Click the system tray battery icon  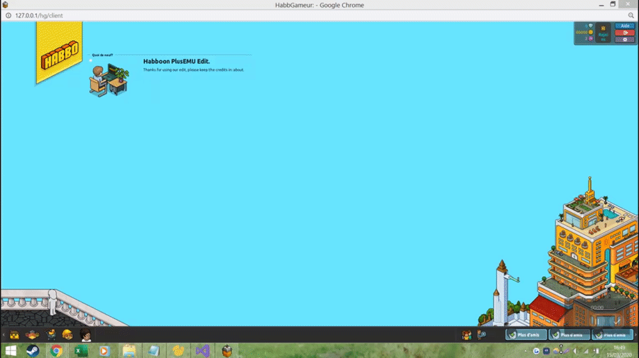[596, 351]
